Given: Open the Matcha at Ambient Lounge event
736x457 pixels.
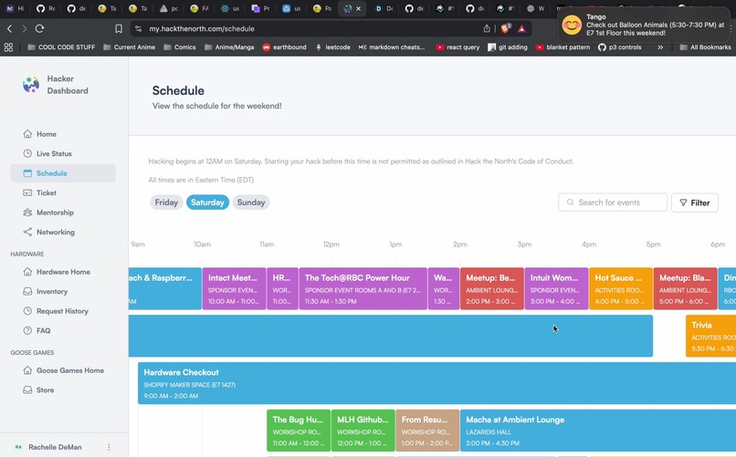Looking at the screenshot, I should pos(598,431).
